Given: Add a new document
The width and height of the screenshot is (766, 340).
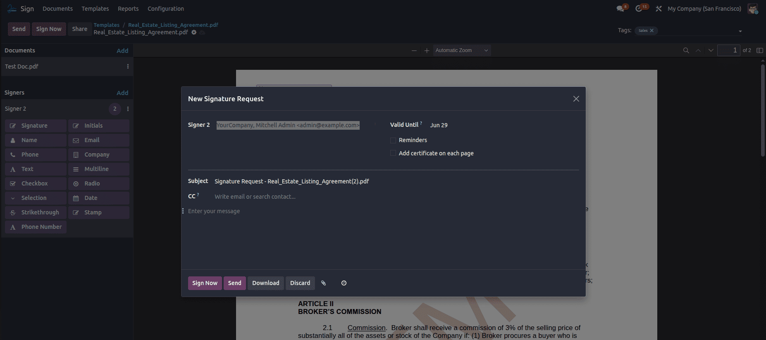Looking at the screenshot, I should (x=122, y=51).
